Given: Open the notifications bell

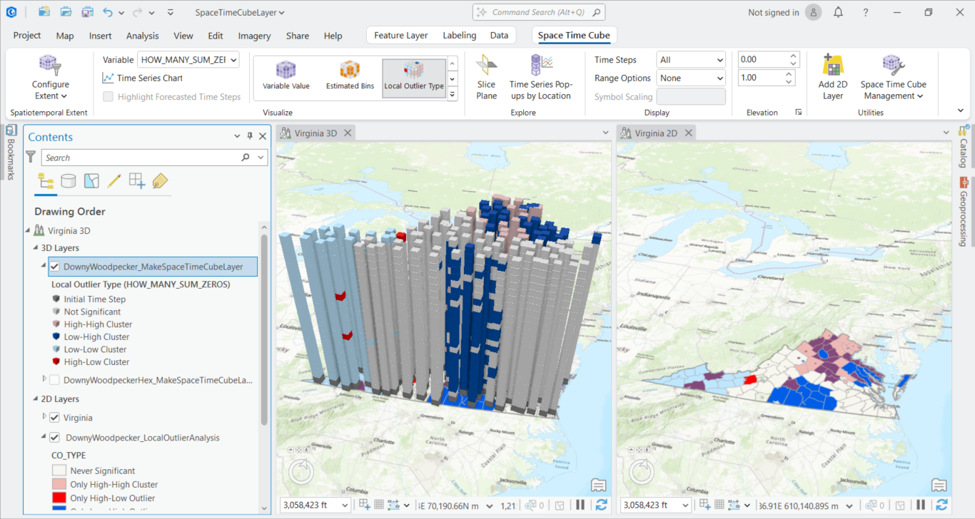Looking at the screenshot, I should 839,12.
